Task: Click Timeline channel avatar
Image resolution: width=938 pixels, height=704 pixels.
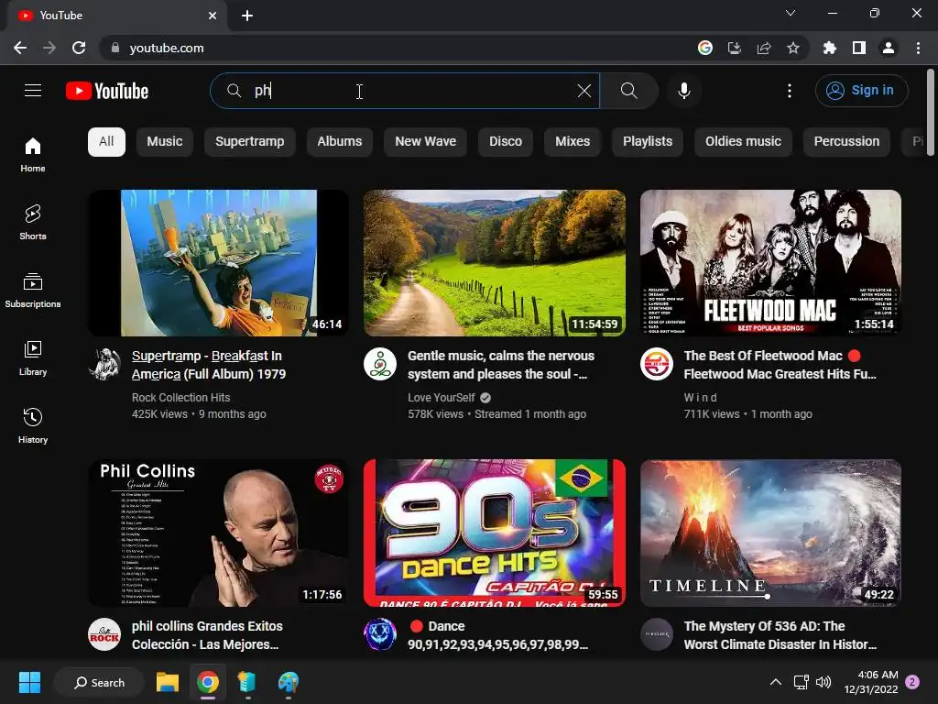Action: [x=657, y=634]
